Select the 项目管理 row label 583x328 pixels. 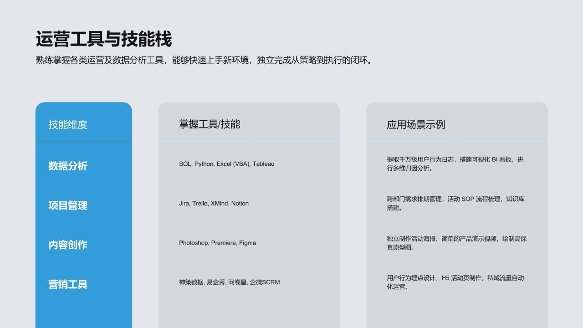click(x=68, y=205)
